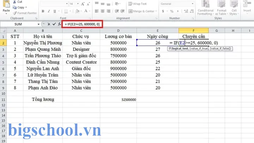Click the Insert Function fx icon
The width and height of the screenshot is (254, 143).
click(60, 24)
